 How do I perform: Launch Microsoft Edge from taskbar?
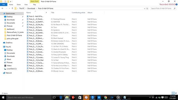point(61,97)
